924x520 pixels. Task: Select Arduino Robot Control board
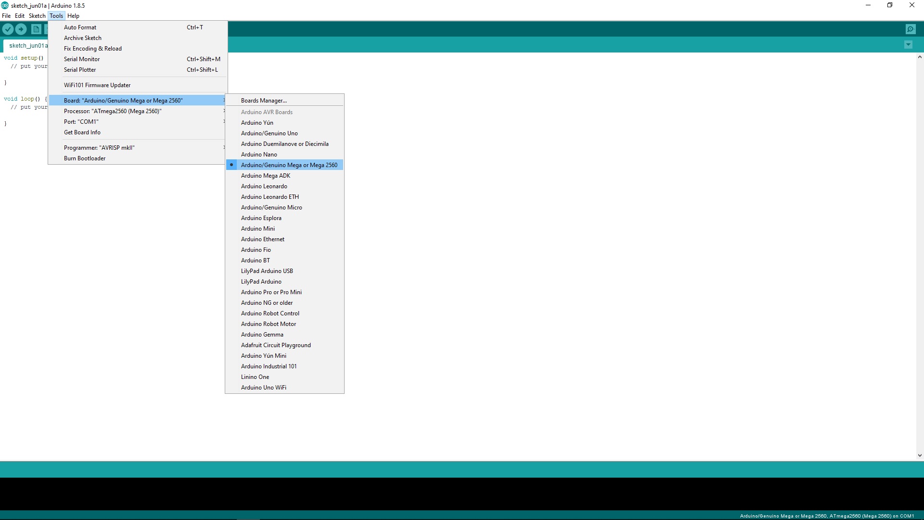click(284, 313)
